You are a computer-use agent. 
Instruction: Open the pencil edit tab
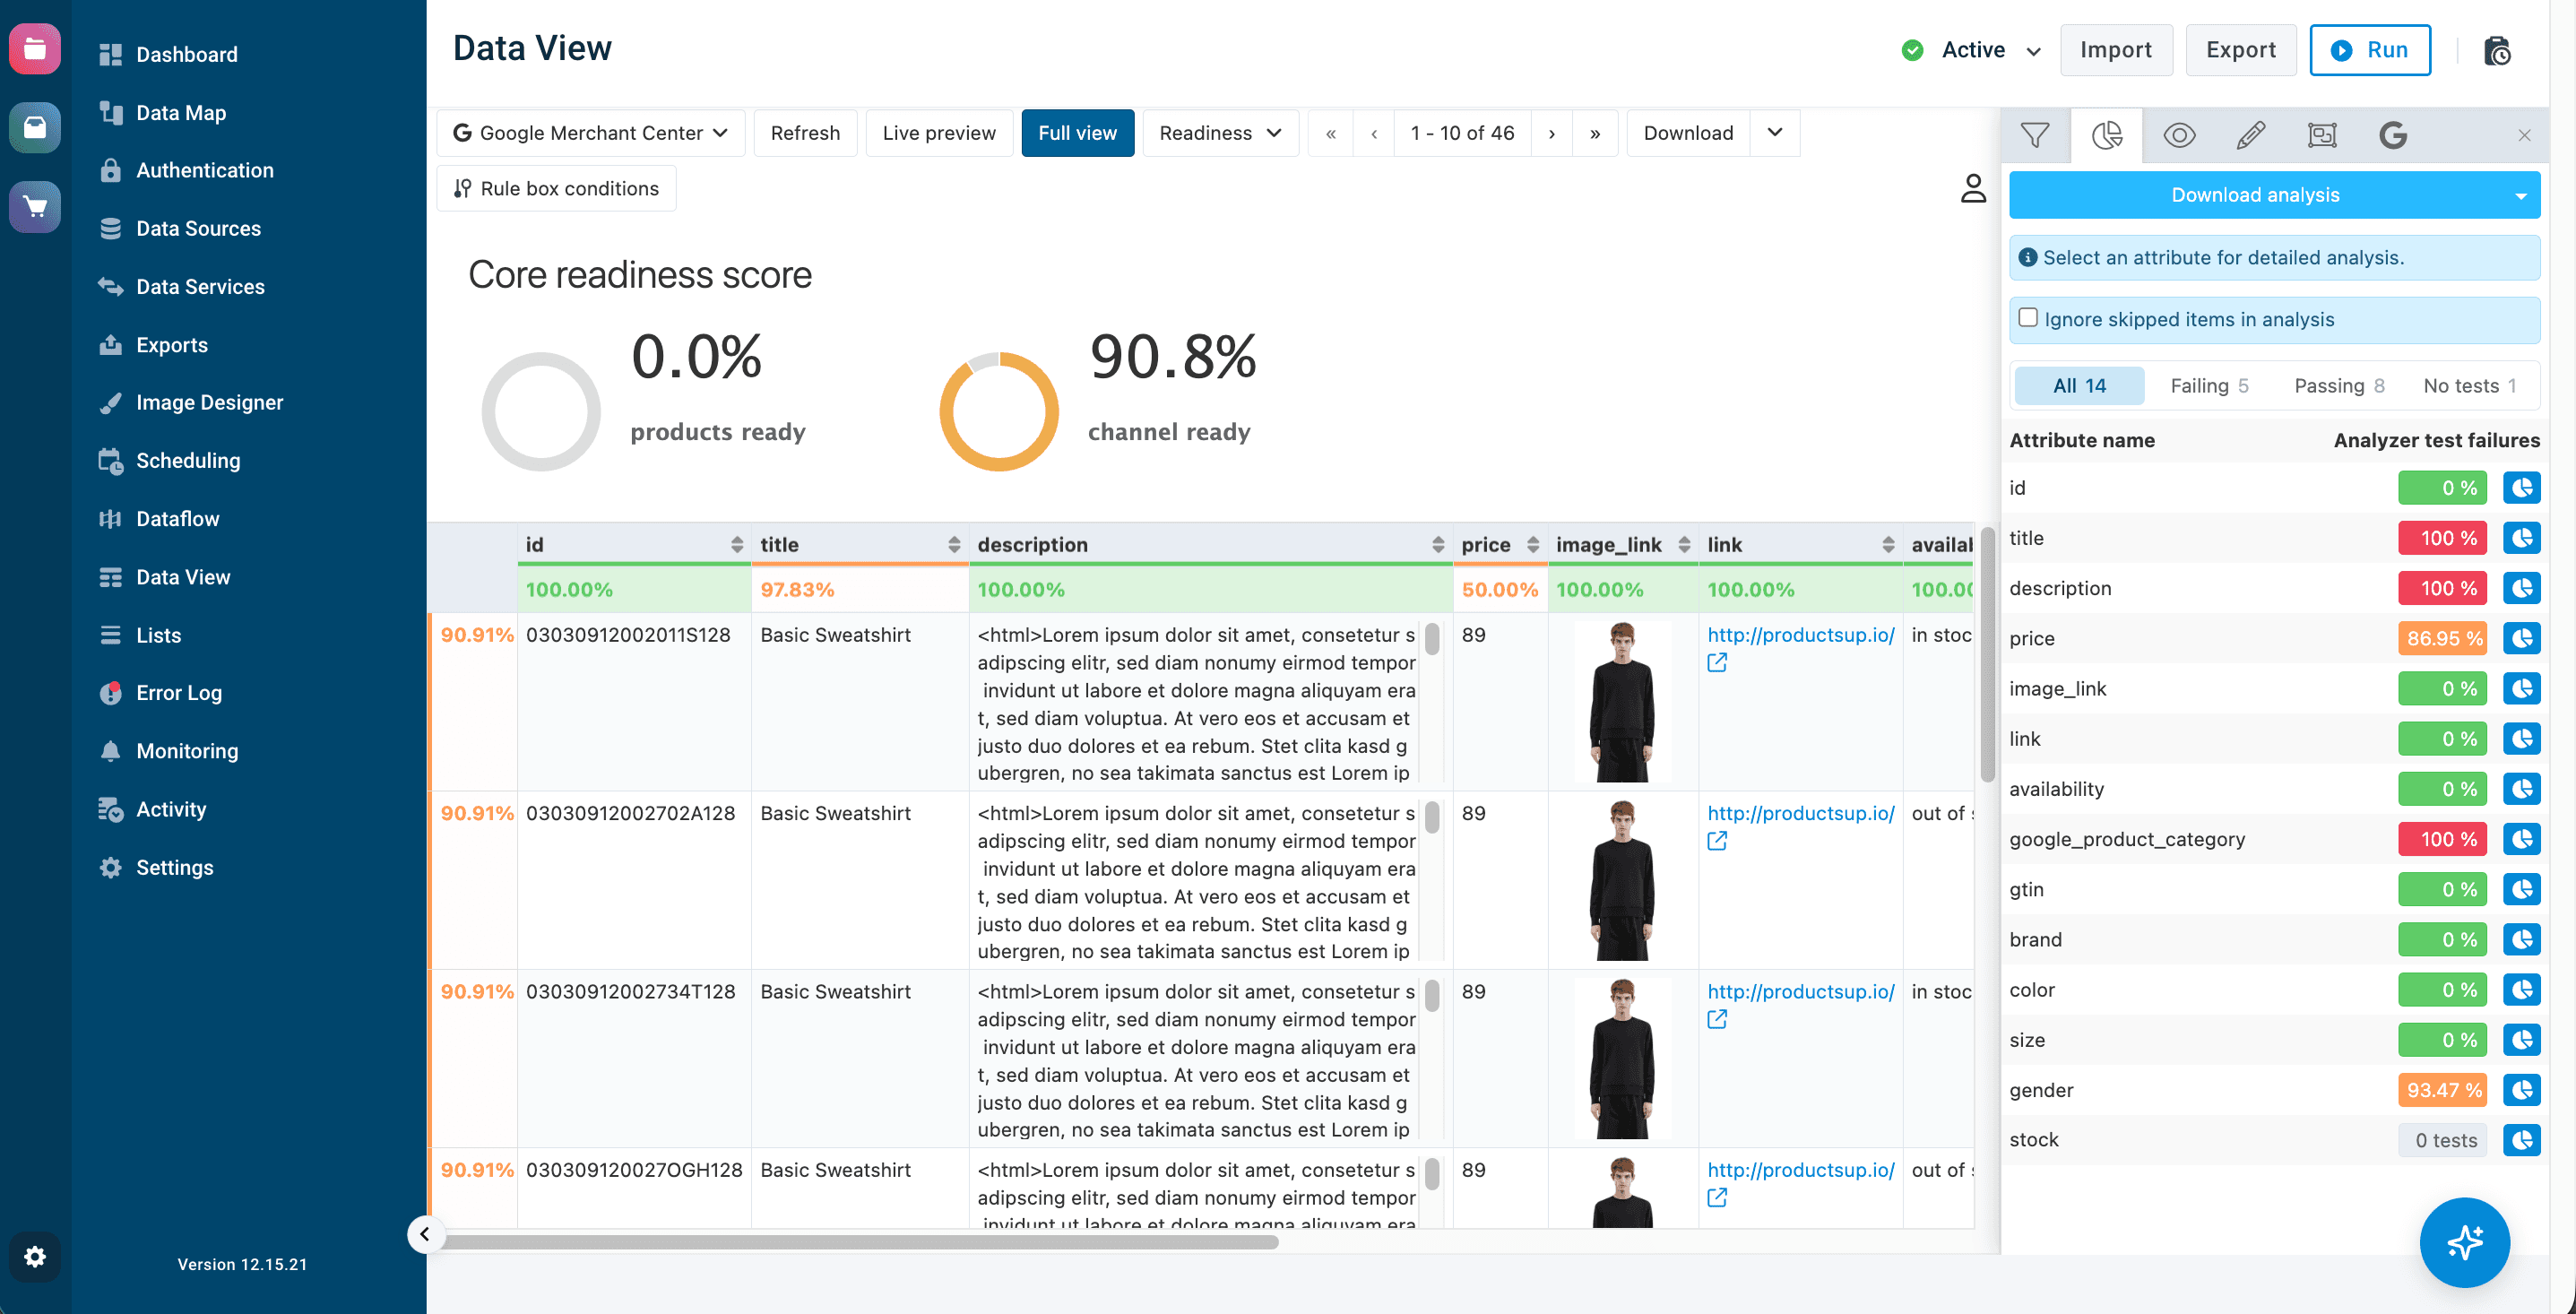pyautogui.click(x=2250, y=135)
